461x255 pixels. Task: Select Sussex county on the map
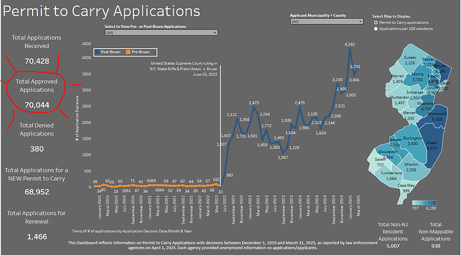410,60
